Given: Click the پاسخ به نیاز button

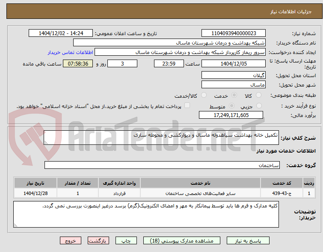Looking at the screenshot, I should click(x=248, y=241).
